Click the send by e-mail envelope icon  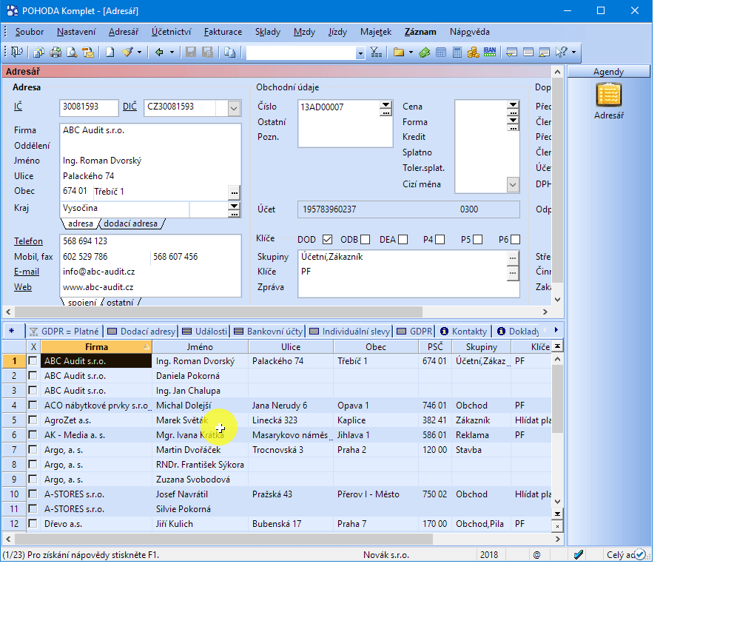click(88, 52)
